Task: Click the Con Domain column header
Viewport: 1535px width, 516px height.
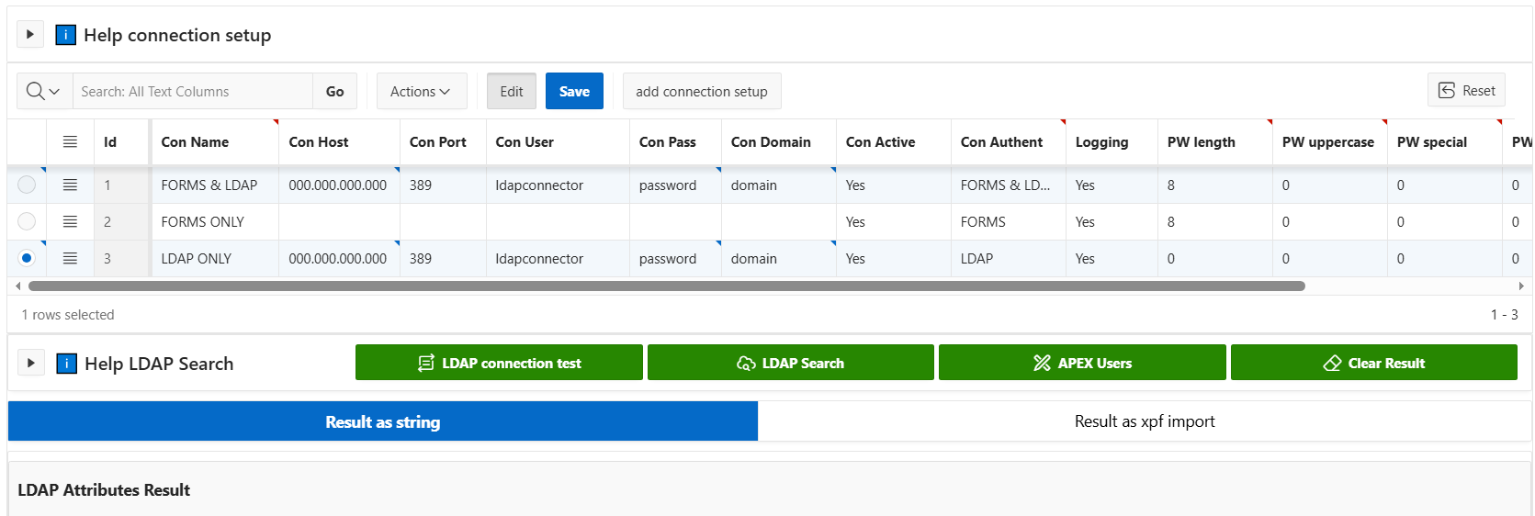Action: pos(779,141)
